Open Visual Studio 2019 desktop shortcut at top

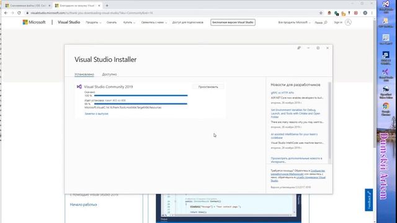pos(386,7)
